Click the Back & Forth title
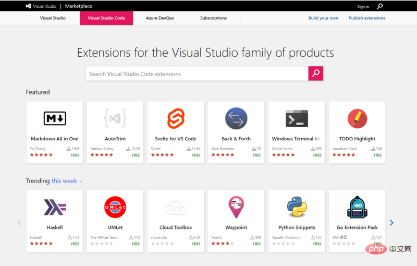 [236, 139]
